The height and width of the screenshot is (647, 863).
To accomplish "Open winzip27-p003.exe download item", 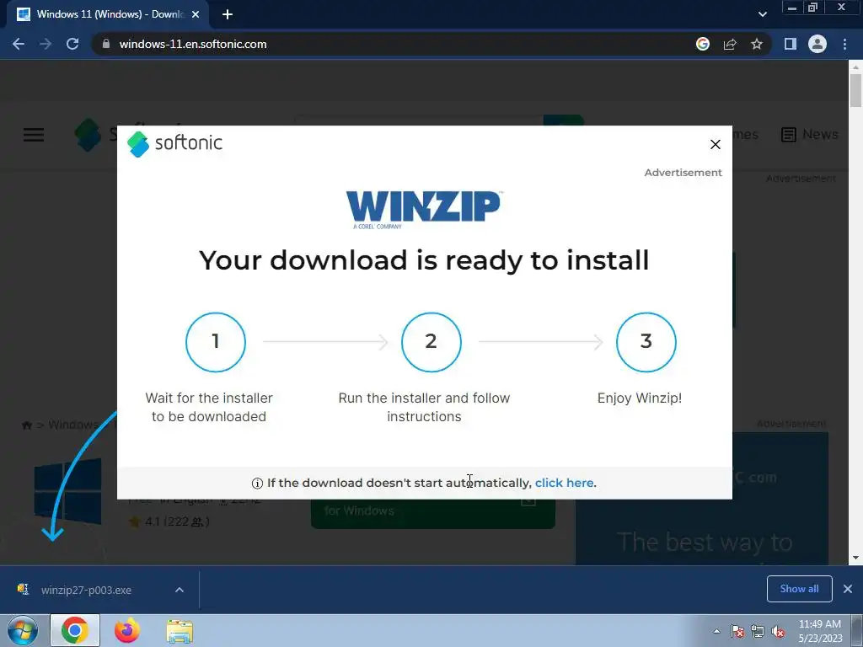I will [x=85, y=590].
